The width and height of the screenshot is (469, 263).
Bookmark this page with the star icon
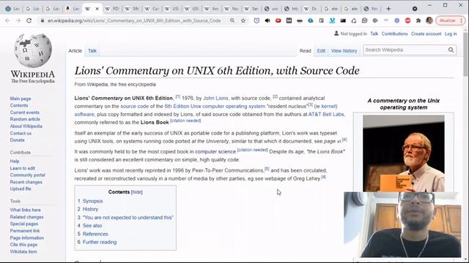(x=243, y=20)
